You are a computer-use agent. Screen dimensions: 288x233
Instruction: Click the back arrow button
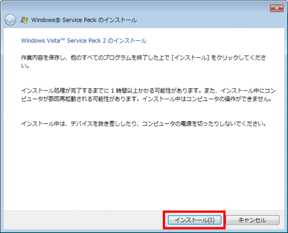click(10, 20)
